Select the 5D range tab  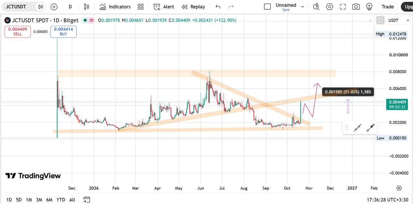tap(19, 200)
